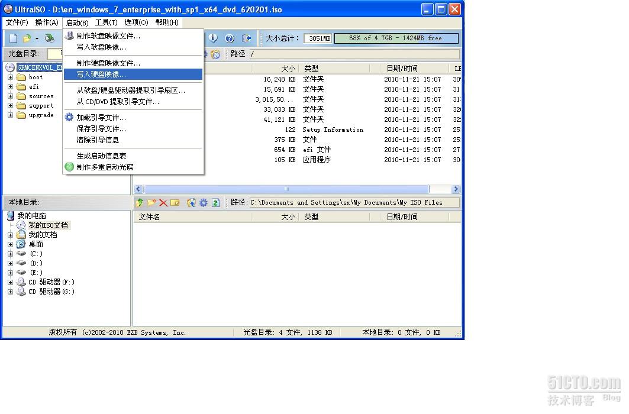Expand the support folder node
The image size is (629, 414).
click(x=11, y=106)
